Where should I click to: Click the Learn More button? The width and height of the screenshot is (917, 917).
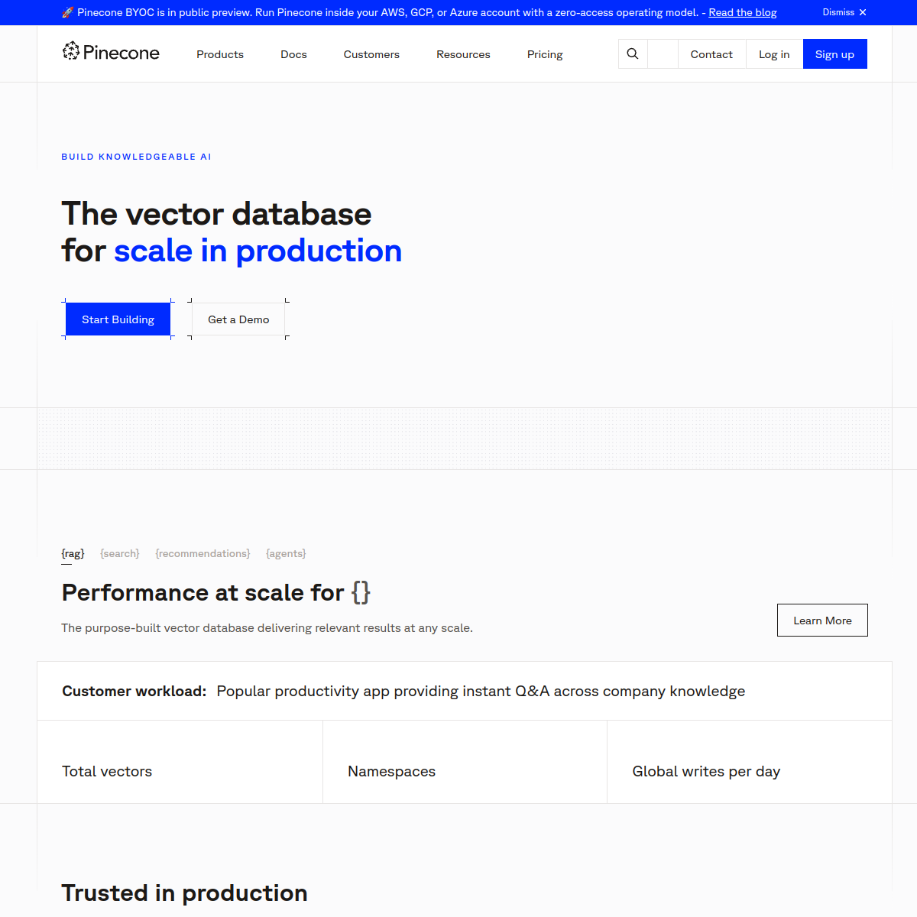(822, 621)
